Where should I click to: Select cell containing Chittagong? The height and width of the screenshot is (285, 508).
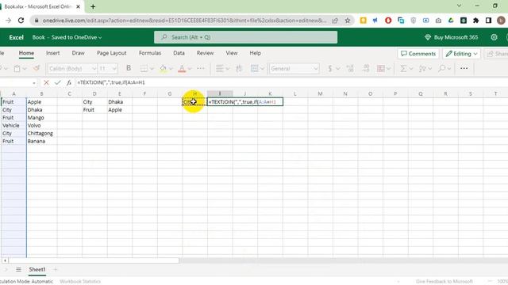tap(42, 134)
